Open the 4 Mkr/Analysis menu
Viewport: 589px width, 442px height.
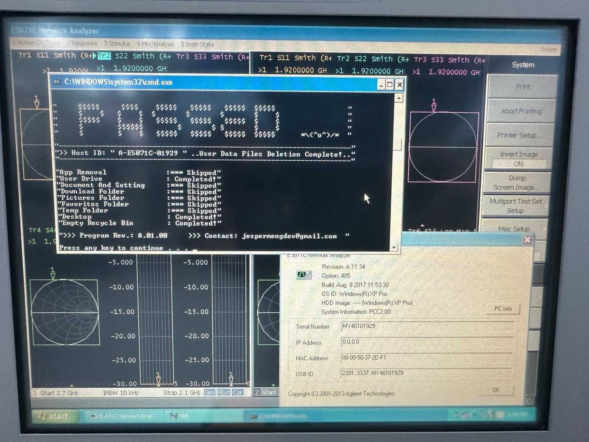(155, 44)
